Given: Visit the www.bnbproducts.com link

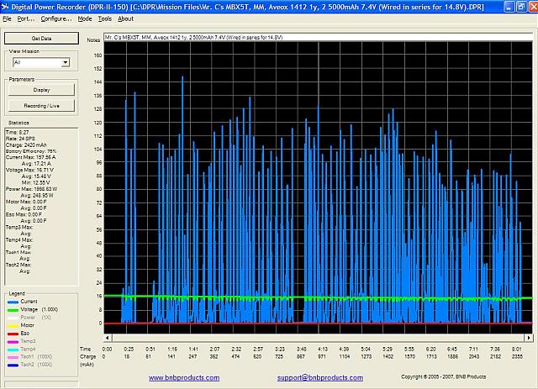Looking at the screenshot, I should (184, 378).
